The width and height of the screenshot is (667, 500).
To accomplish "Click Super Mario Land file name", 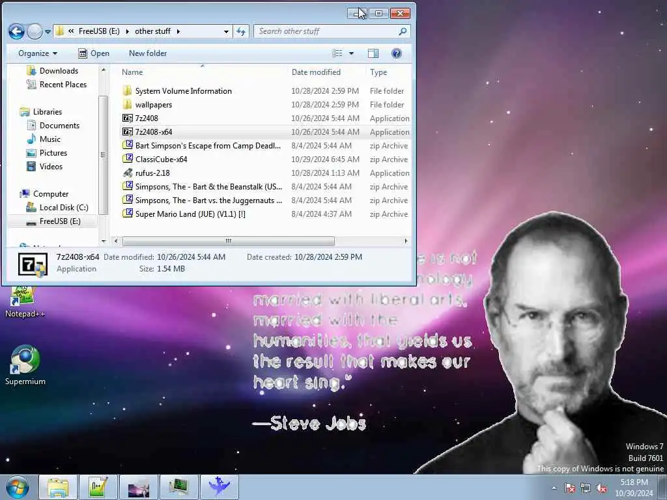I will pos(190,214).
